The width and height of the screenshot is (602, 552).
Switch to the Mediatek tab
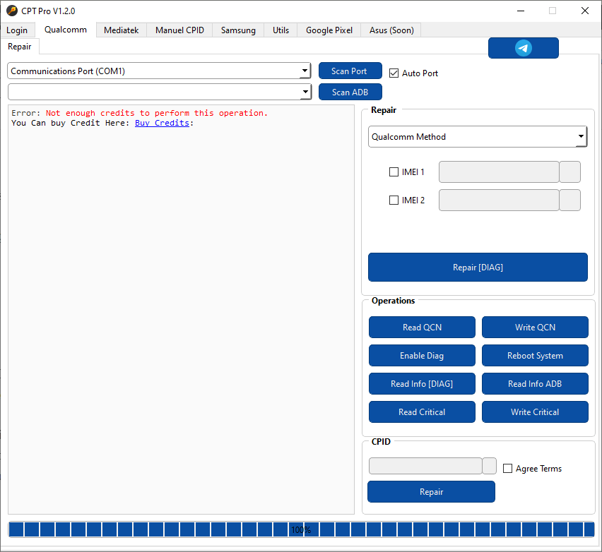click(x=122, y=30)
